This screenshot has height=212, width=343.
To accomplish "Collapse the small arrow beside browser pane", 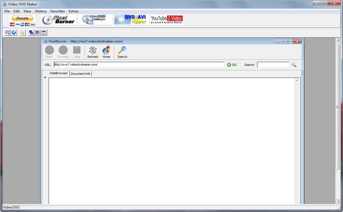I will click(x=45, y=77).
